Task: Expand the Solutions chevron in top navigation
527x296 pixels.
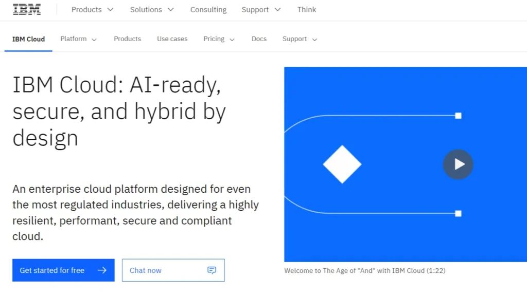Action: pos(171,10)
